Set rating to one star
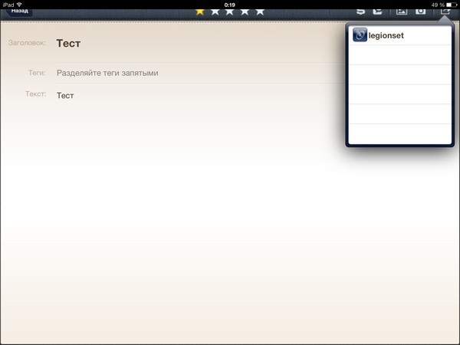The image size is (460, 345). [200, 11]
